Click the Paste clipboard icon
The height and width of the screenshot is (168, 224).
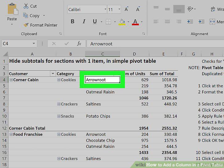coord(13,9)
